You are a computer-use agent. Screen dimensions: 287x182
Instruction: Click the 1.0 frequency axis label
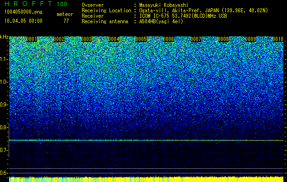click(x=4, y=82)
